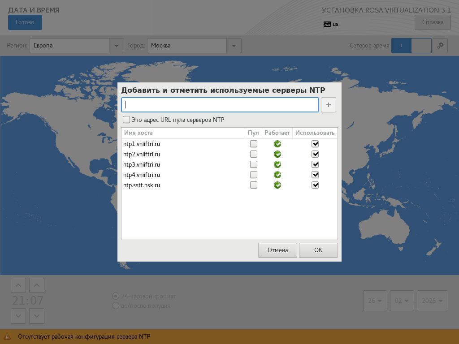Screen dimensions: 459x344
Task: Open the year dropdown showing 2025
Action: 433,301
